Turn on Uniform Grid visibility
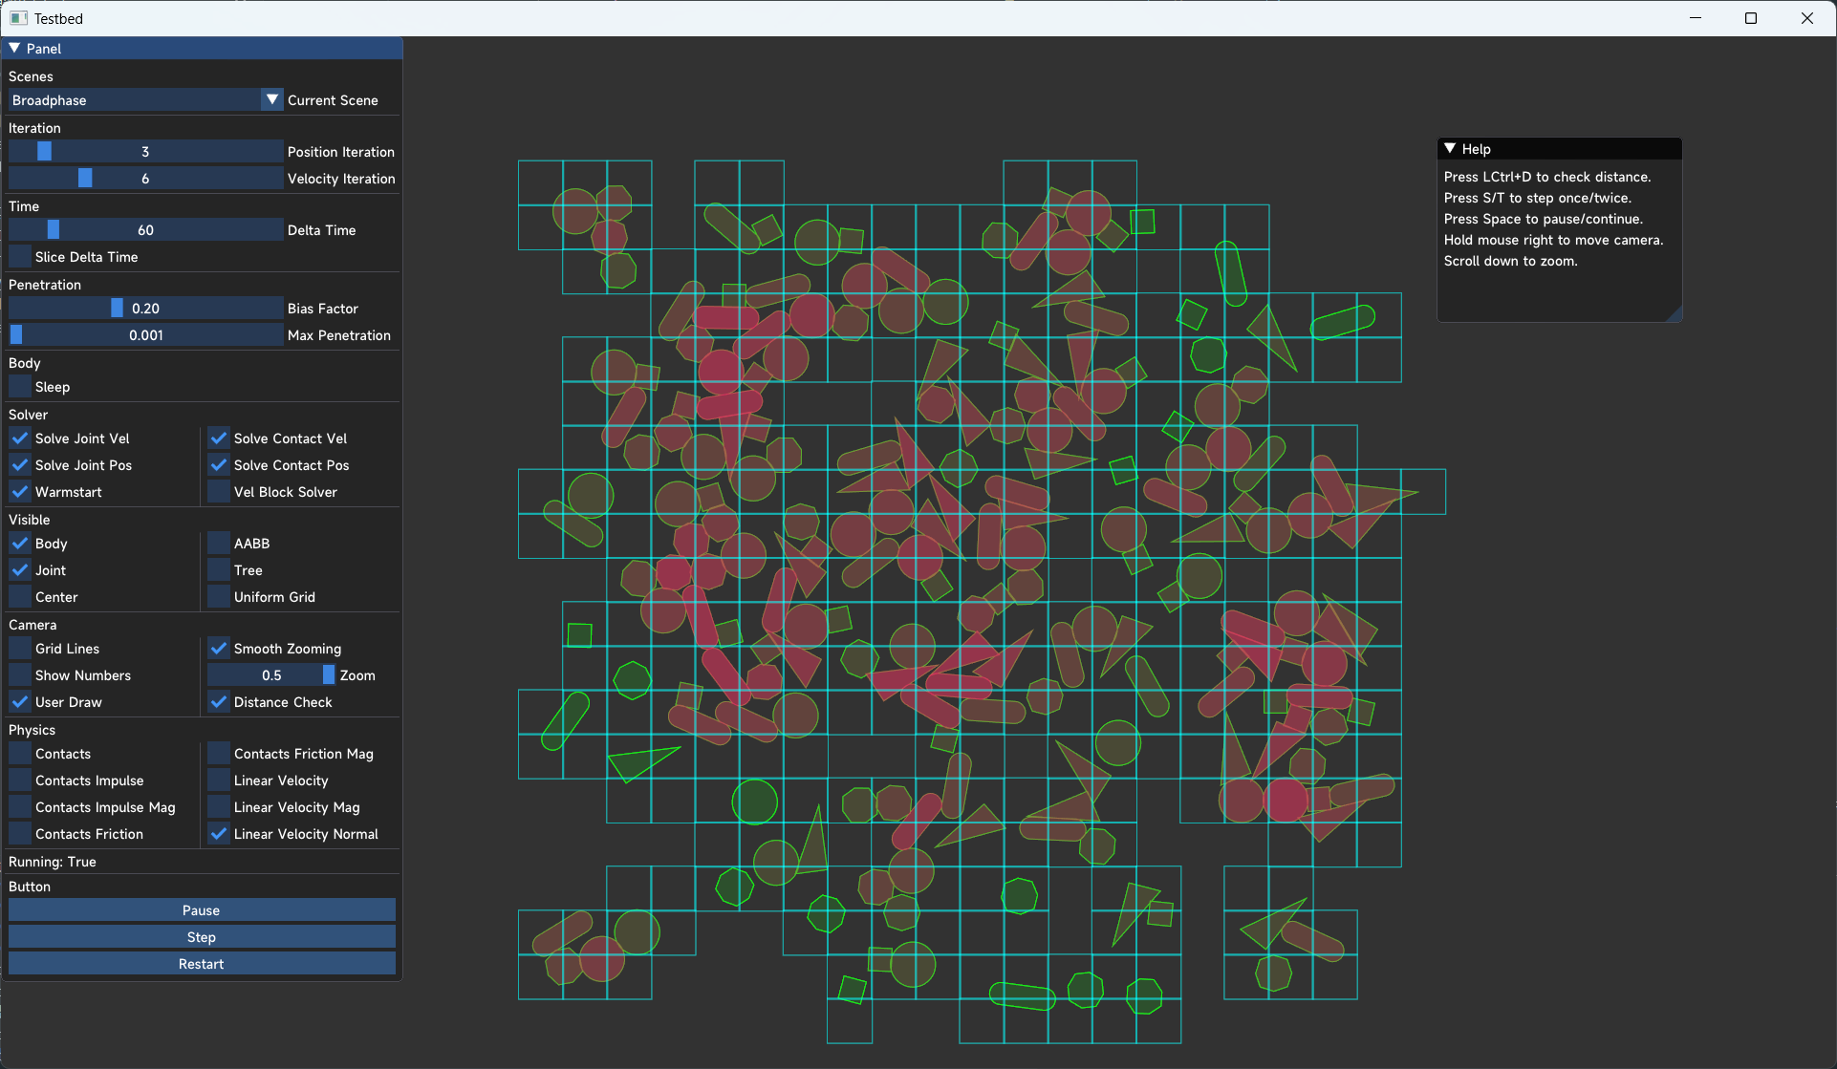 coord(219,597)
